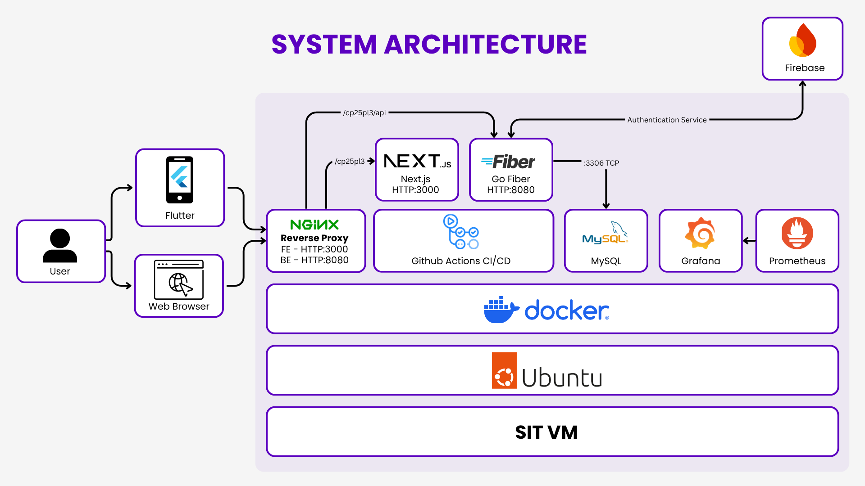Image resolution: width=865 pixels, height=486 pixels.
Task: Select the SIT VM box
Action: click(x=546, y=432)
